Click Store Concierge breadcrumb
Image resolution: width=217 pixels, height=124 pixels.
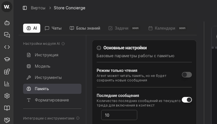pos(70,8)
